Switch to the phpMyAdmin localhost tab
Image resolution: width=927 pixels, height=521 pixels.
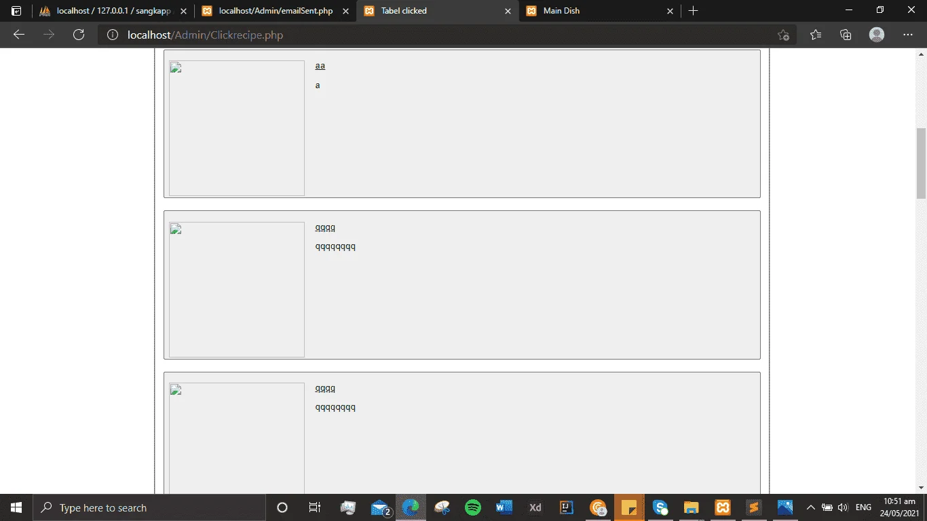[x=113, y=11]
